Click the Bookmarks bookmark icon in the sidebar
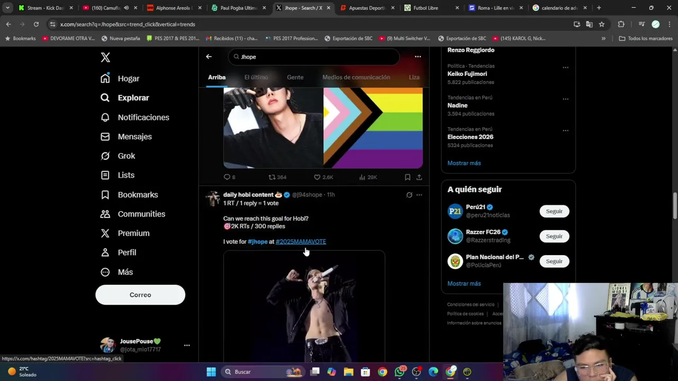The width and height of the screenshot is (678, 381). tap(105, 195)
